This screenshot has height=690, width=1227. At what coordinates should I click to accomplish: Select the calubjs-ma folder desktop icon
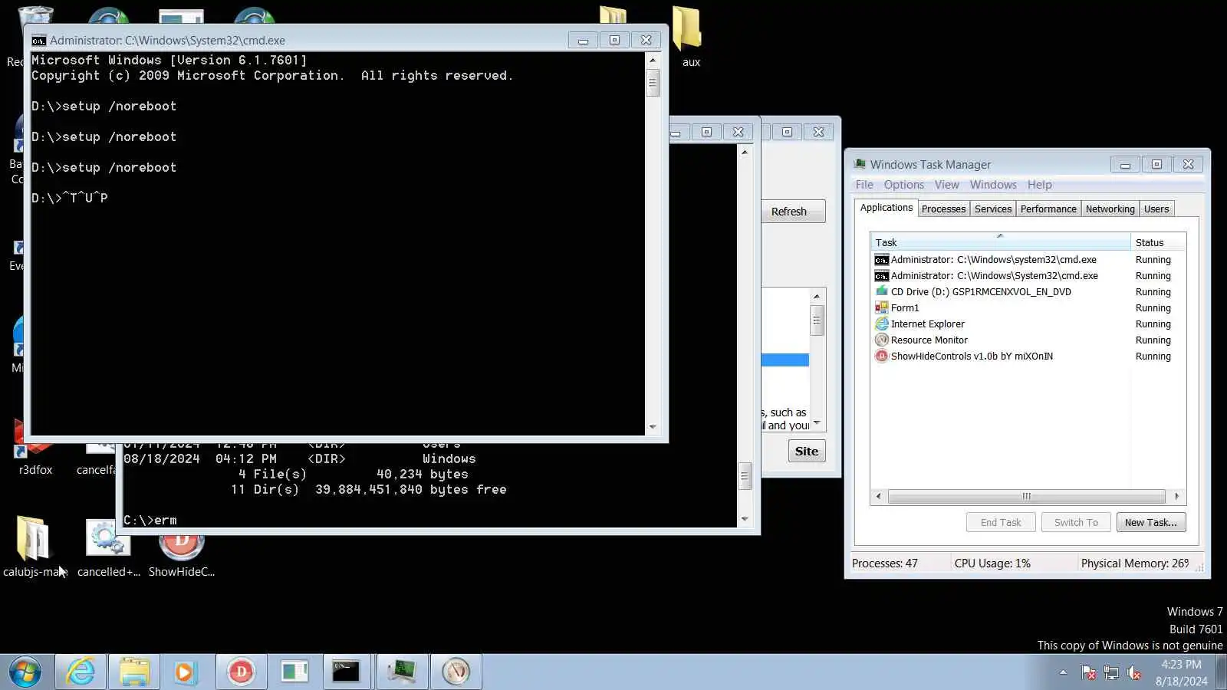click(x=33, y=547)
